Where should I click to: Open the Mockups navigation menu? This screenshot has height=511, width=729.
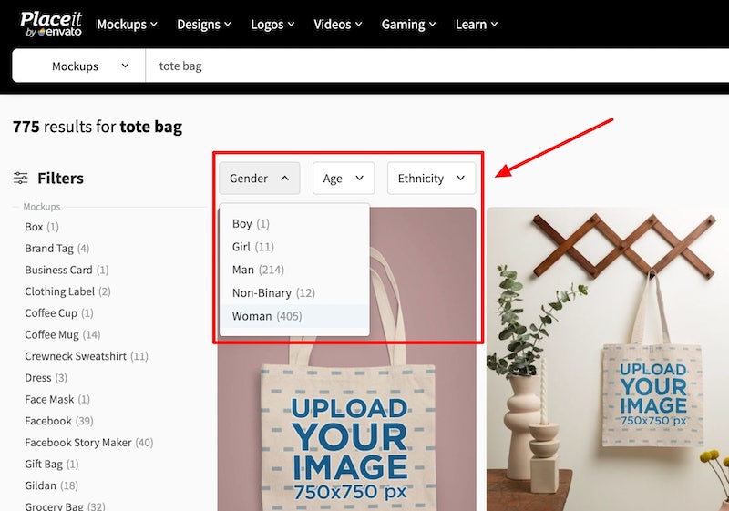127,25
